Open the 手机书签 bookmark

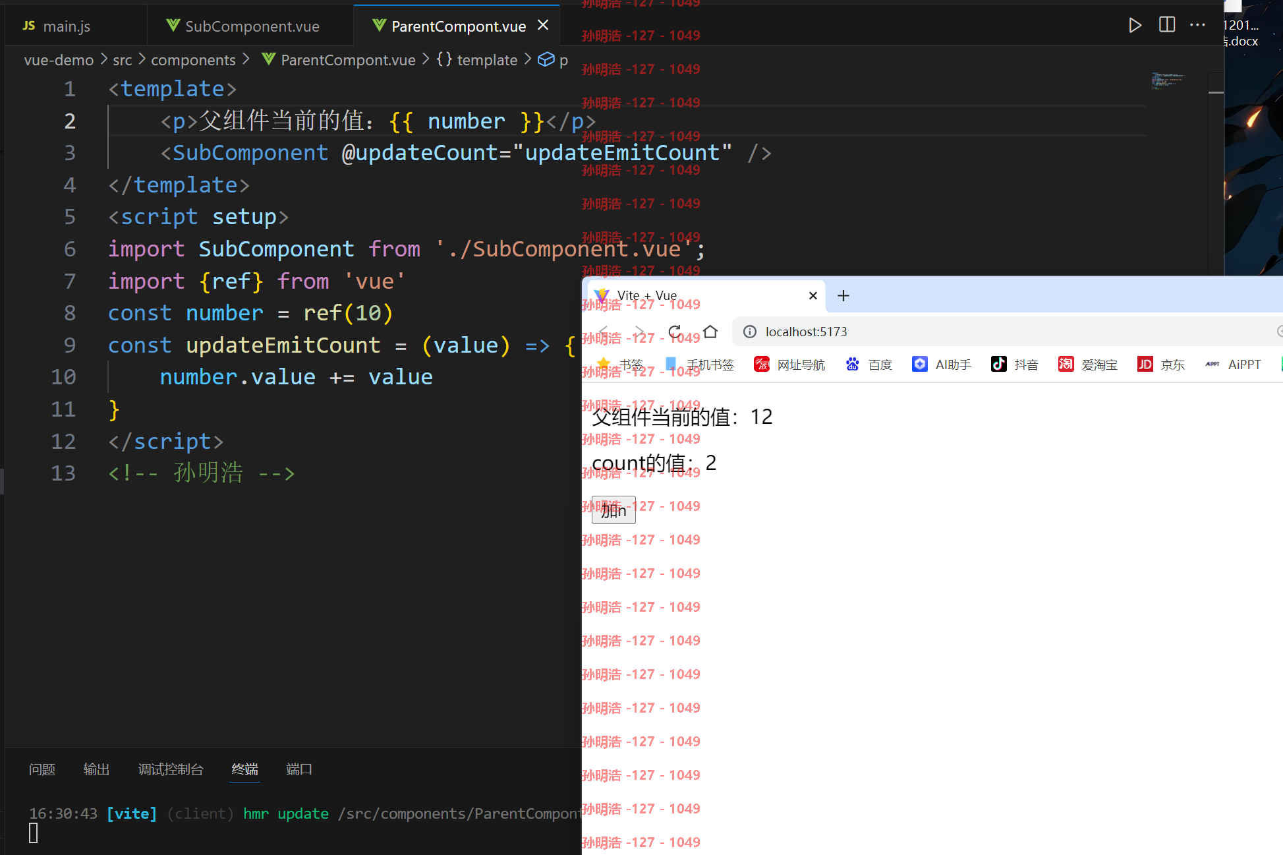[x=699, y=365]
